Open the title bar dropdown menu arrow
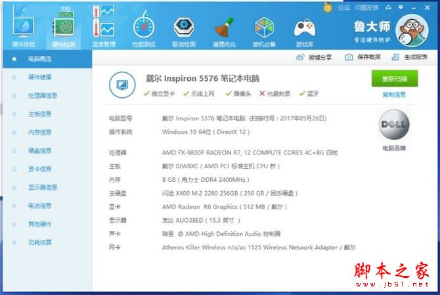Screen dimensions: 440x295 point(401,8)
